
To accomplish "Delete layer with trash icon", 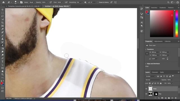I will (175, 98).
